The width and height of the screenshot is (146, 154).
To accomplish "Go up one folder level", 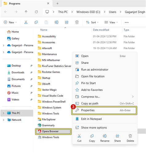I will tap(26, 12).
